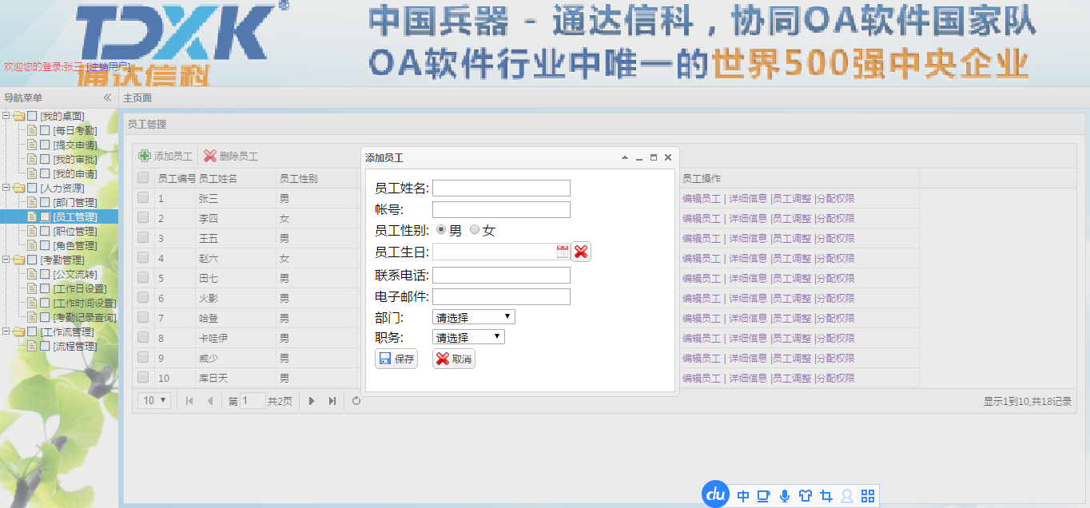Focus the 电子邮件 input field
Viewport: 1090px width, 508px height.
point(501,296)
